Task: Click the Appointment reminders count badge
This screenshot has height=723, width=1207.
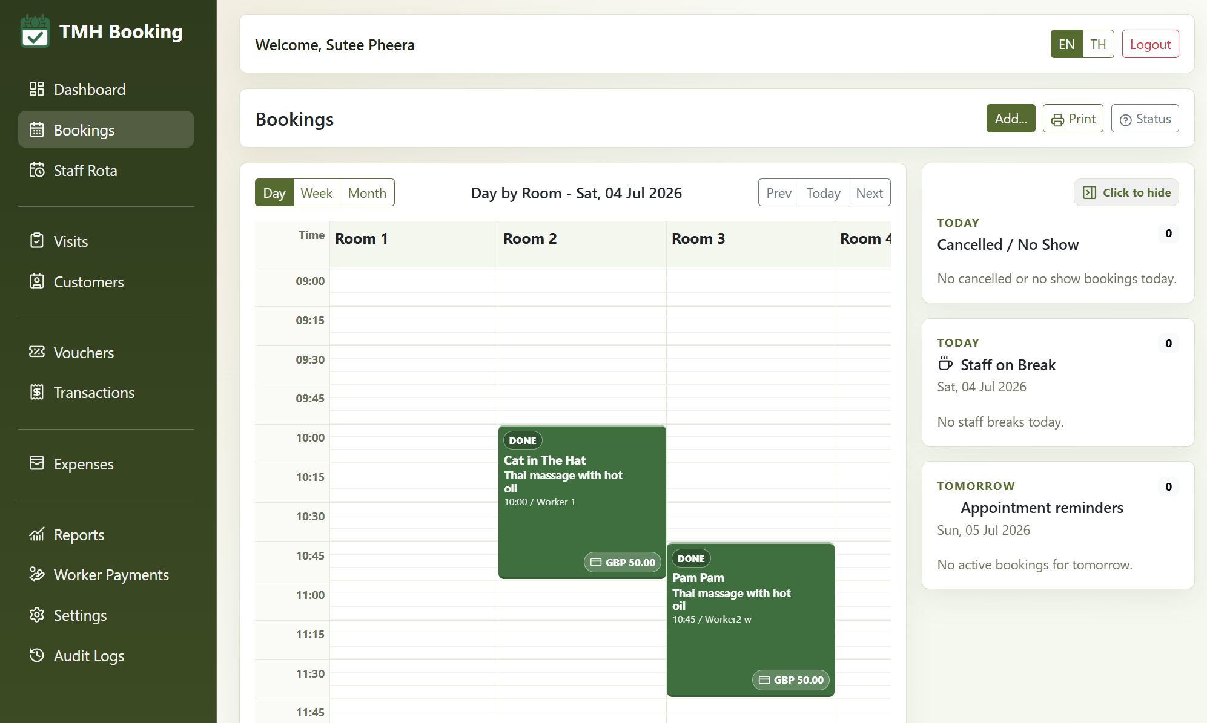Action: point(1168,487)
